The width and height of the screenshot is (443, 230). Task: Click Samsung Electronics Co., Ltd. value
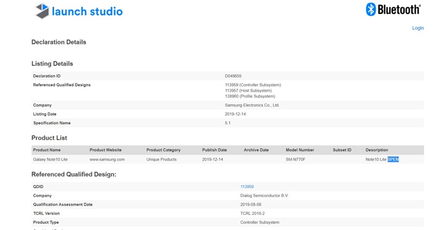click(252, 105)
